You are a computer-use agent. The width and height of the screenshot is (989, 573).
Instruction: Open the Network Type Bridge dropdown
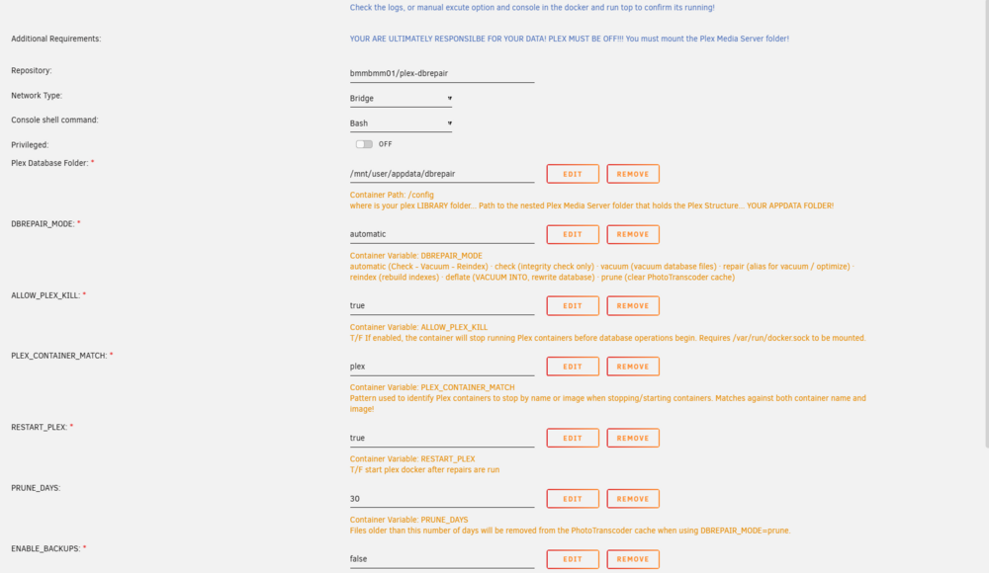point(401,99)
